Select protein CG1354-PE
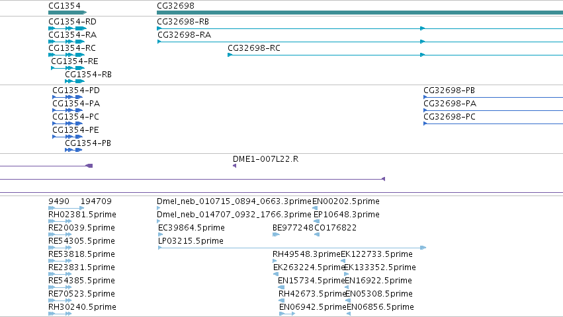The height and width of the screenshot is (317, 563). coord(75,130)
